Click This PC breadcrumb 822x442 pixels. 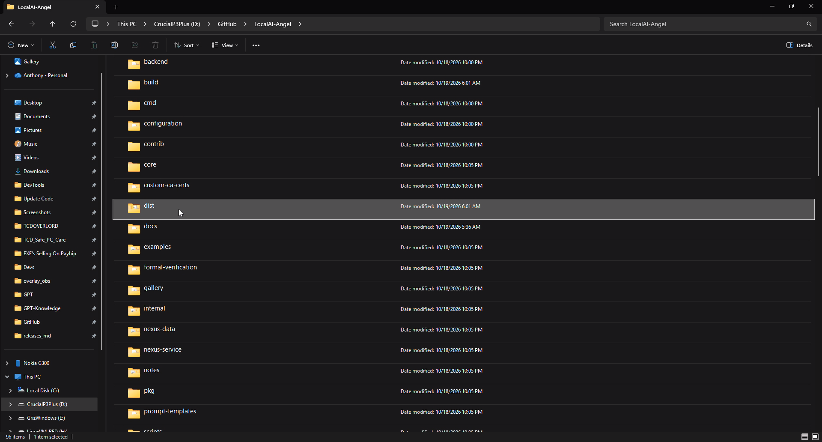(x=127, y=24)
